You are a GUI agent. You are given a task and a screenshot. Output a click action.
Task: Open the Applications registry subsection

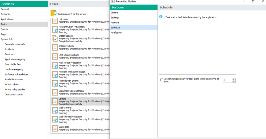15,59
